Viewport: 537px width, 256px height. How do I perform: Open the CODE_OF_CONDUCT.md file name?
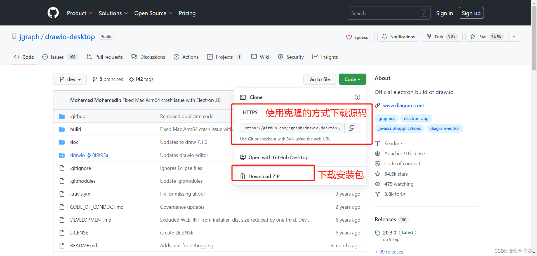coord(97,207)
